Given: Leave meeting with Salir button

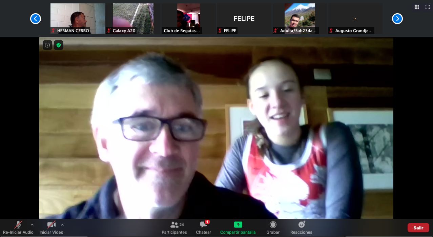Looking at the screenshot, I should click(x=418, y=228).
